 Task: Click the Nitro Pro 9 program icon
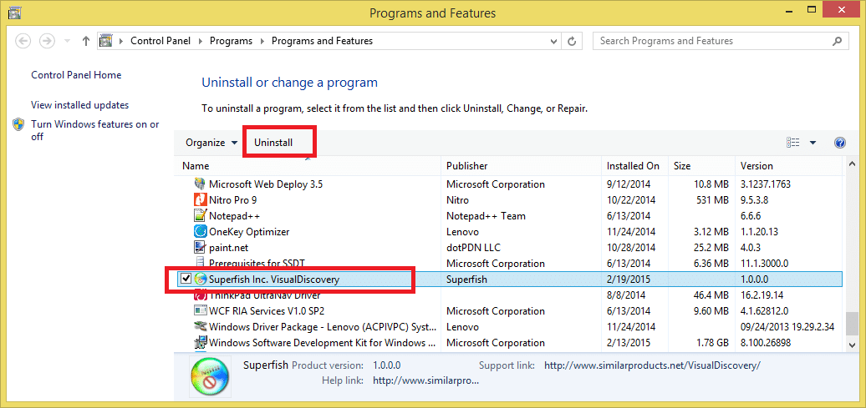[200, 199]
